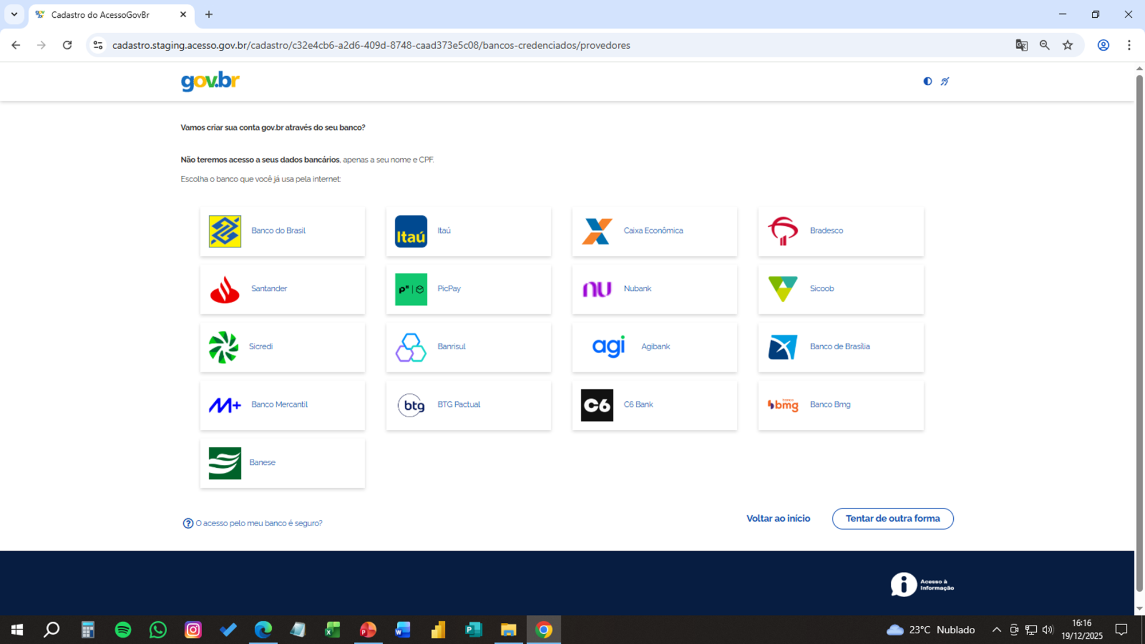Choose the Sicredi green pinwheel logo

tap(223, 347)
